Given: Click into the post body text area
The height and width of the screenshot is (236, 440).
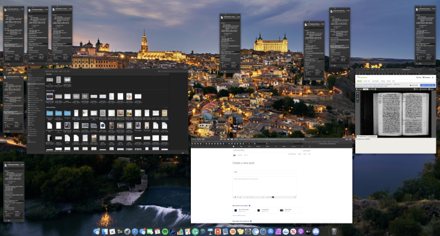Looking at the screenshot, I should (x=265, y=185).
